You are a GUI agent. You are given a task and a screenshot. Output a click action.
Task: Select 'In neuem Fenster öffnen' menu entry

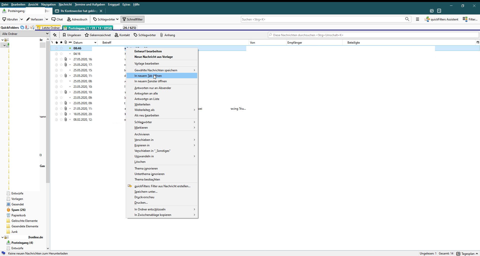pos(150,81)
